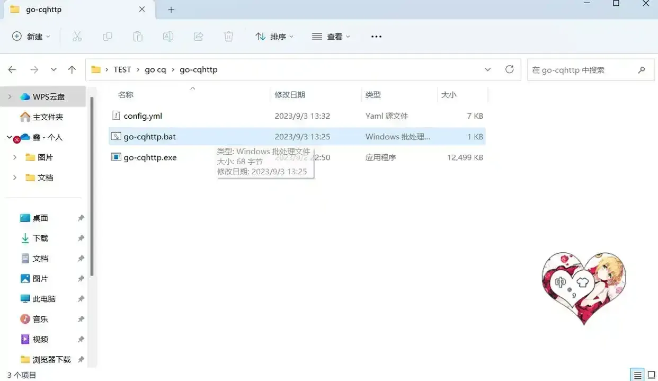Open the 查看 (View) menu
Image resolution: width=658 pixels, height=381 pixels.
pyautogui.click(x=331, y=37)
